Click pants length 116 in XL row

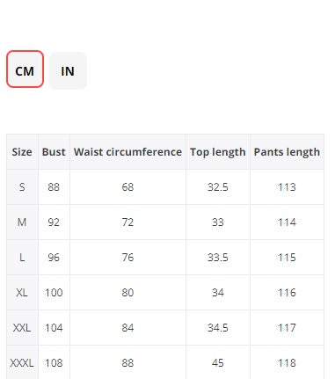pyautogui.click(x=287, y=293)
